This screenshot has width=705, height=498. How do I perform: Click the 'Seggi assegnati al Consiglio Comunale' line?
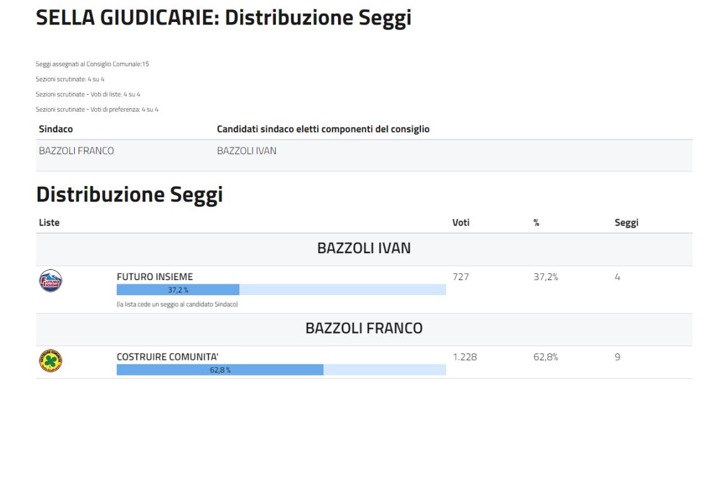tap(92, 64)
